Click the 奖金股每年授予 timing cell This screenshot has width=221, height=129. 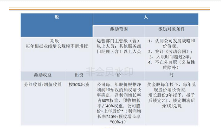point(172,103)
